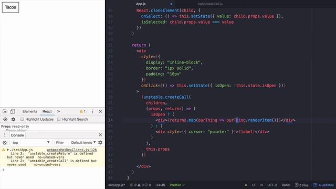Select the Console drawer tab
The image size is (336, 189).
(17, 135)
